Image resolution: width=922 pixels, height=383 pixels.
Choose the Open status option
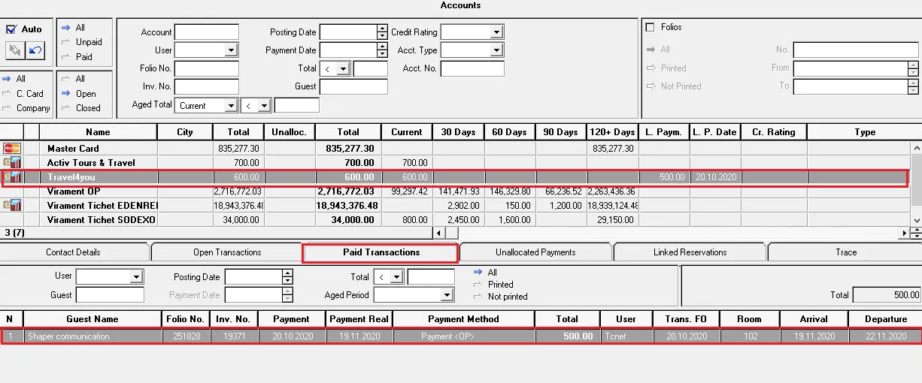click(x=79, y=94)
